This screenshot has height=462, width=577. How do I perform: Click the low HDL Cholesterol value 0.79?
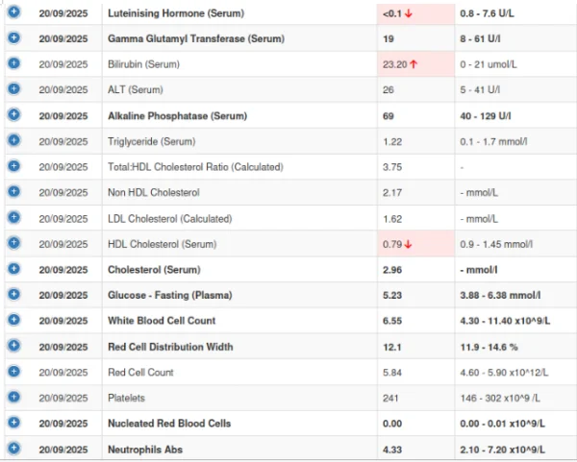394,244
